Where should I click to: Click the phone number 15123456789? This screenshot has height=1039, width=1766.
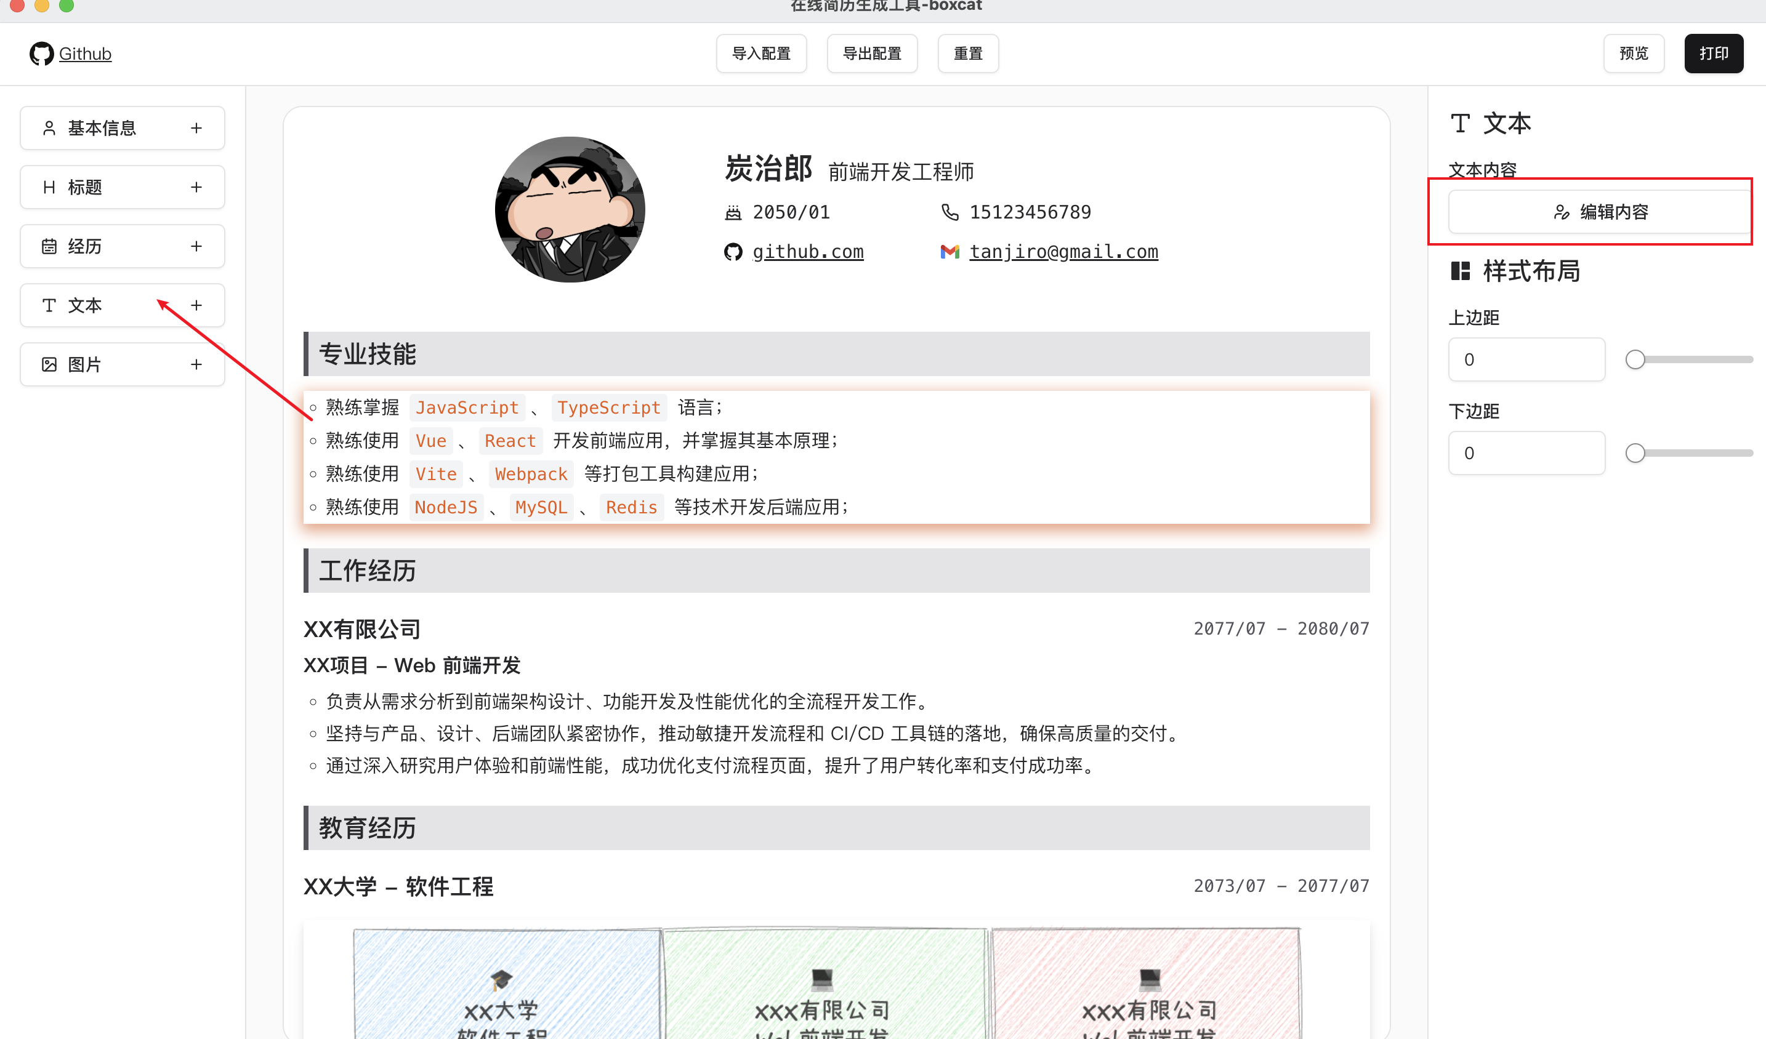click(x=1030, y=212)
